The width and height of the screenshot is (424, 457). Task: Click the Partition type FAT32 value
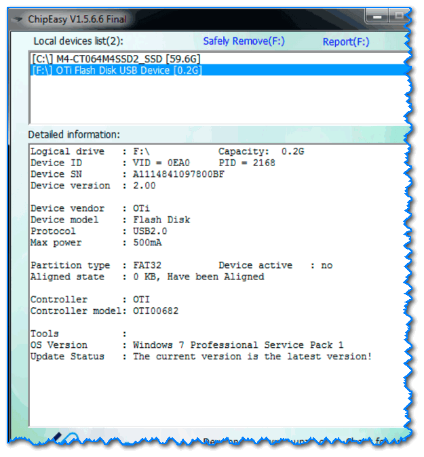click(147, 265)
